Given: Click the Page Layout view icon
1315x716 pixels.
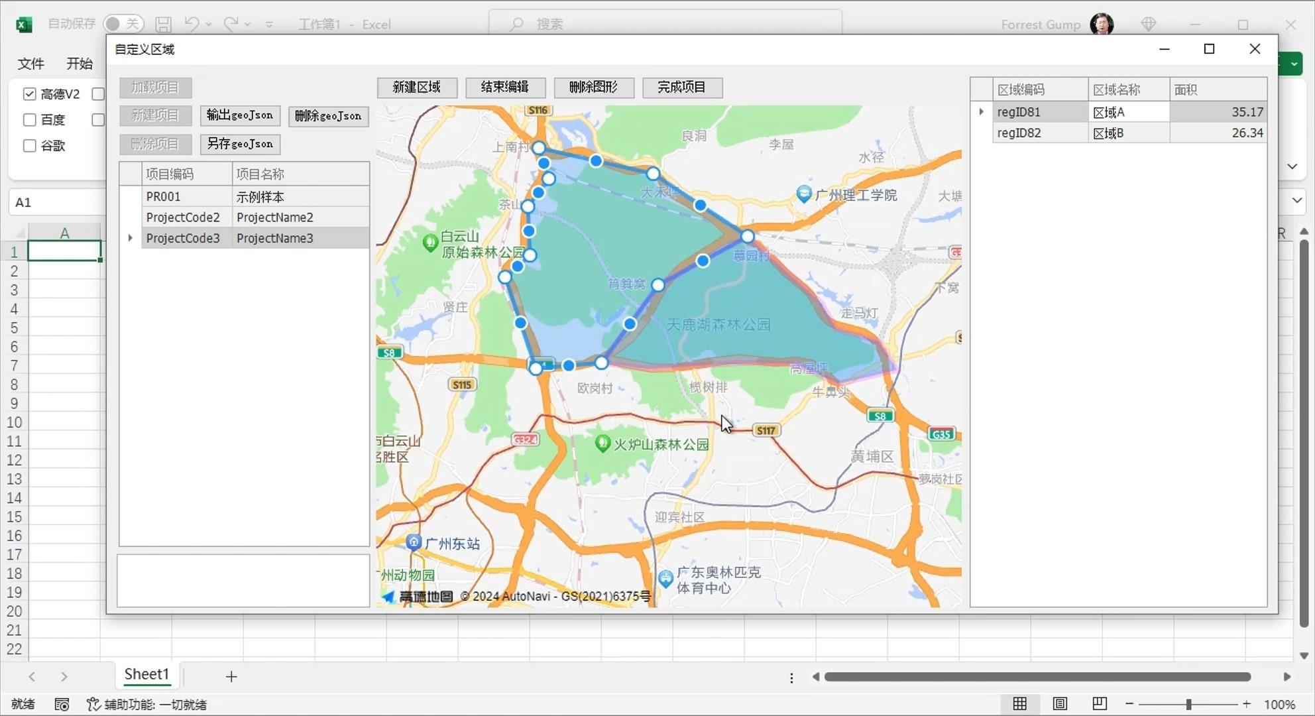Looking at the screenshot, I should 1059,704.
